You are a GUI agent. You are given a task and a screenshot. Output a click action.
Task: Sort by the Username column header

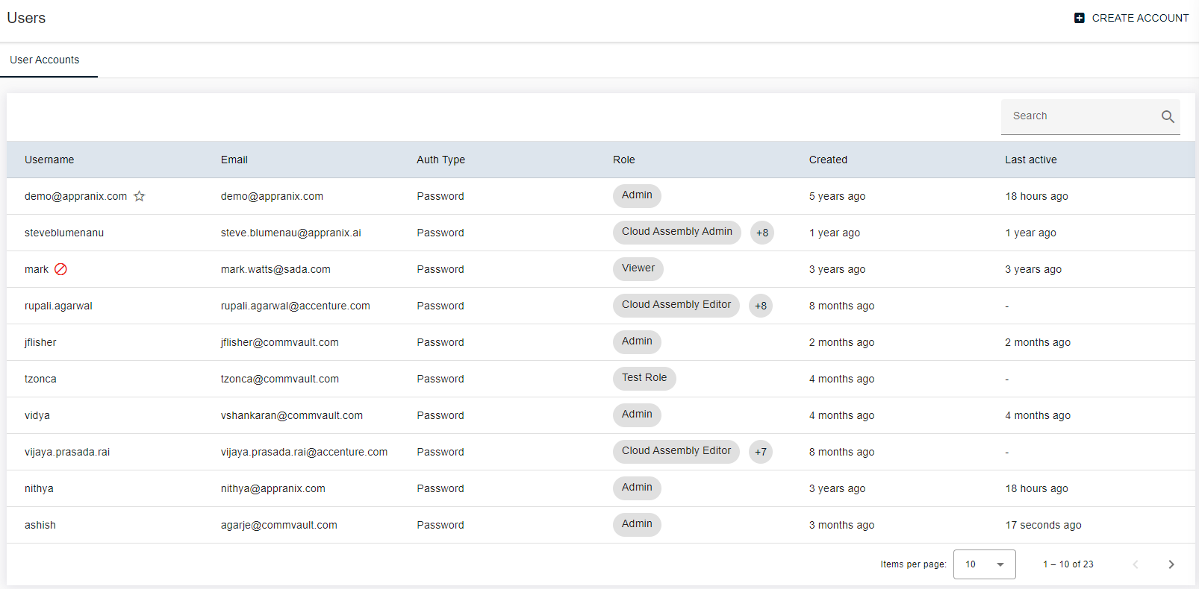[x=49, y=160]
